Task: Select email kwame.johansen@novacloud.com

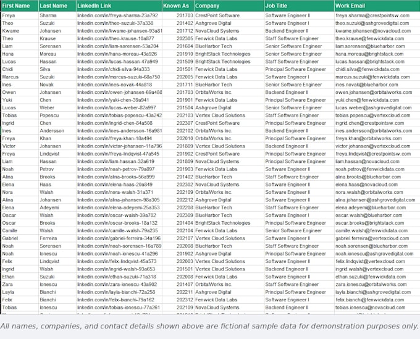Action: pyautogui.click(x=377, y=31)
